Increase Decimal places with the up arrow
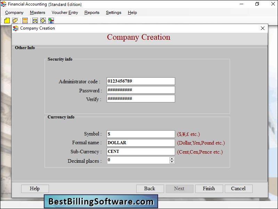This screenshot has height=209, width=278. [172, 159]
